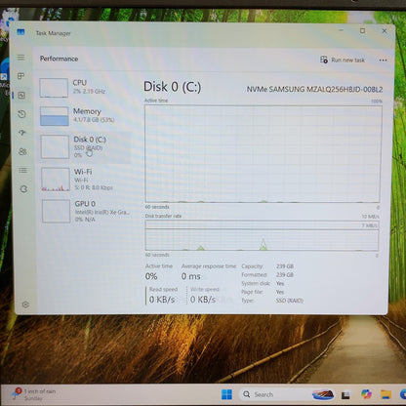406x406 pixels.
Task: Minimize the Task Manager window
Action: [x=341, y=30]
